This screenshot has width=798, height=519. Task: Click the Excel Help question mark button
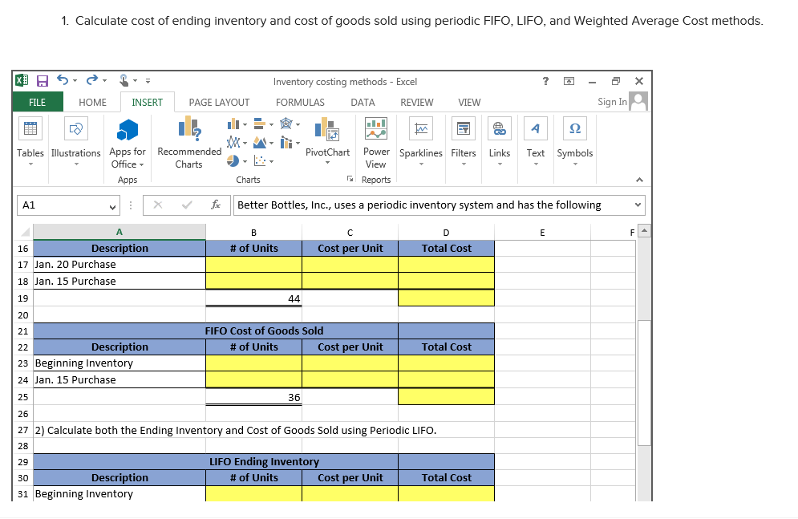tap(545, 80)
